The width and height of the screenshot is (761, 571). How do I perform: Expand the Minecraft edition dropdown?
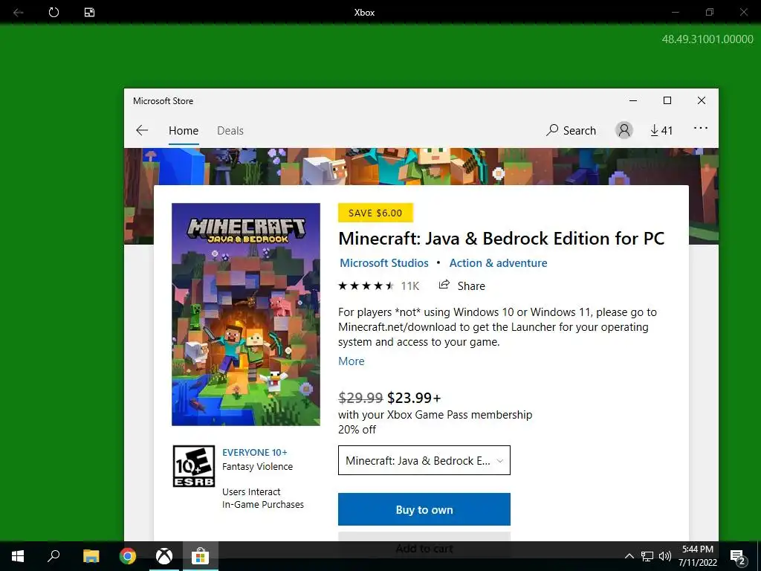424,460
